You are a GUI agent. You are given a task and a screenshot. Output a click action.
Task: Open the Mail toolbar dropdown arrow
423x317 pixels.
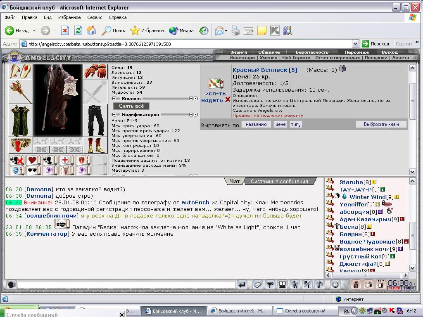coord(226,31)
